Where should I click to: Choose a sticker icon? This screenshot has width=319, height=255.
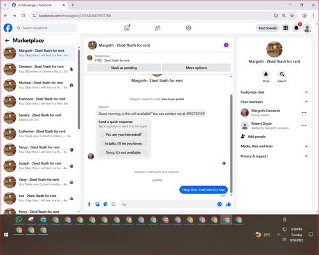click(105, 204)
